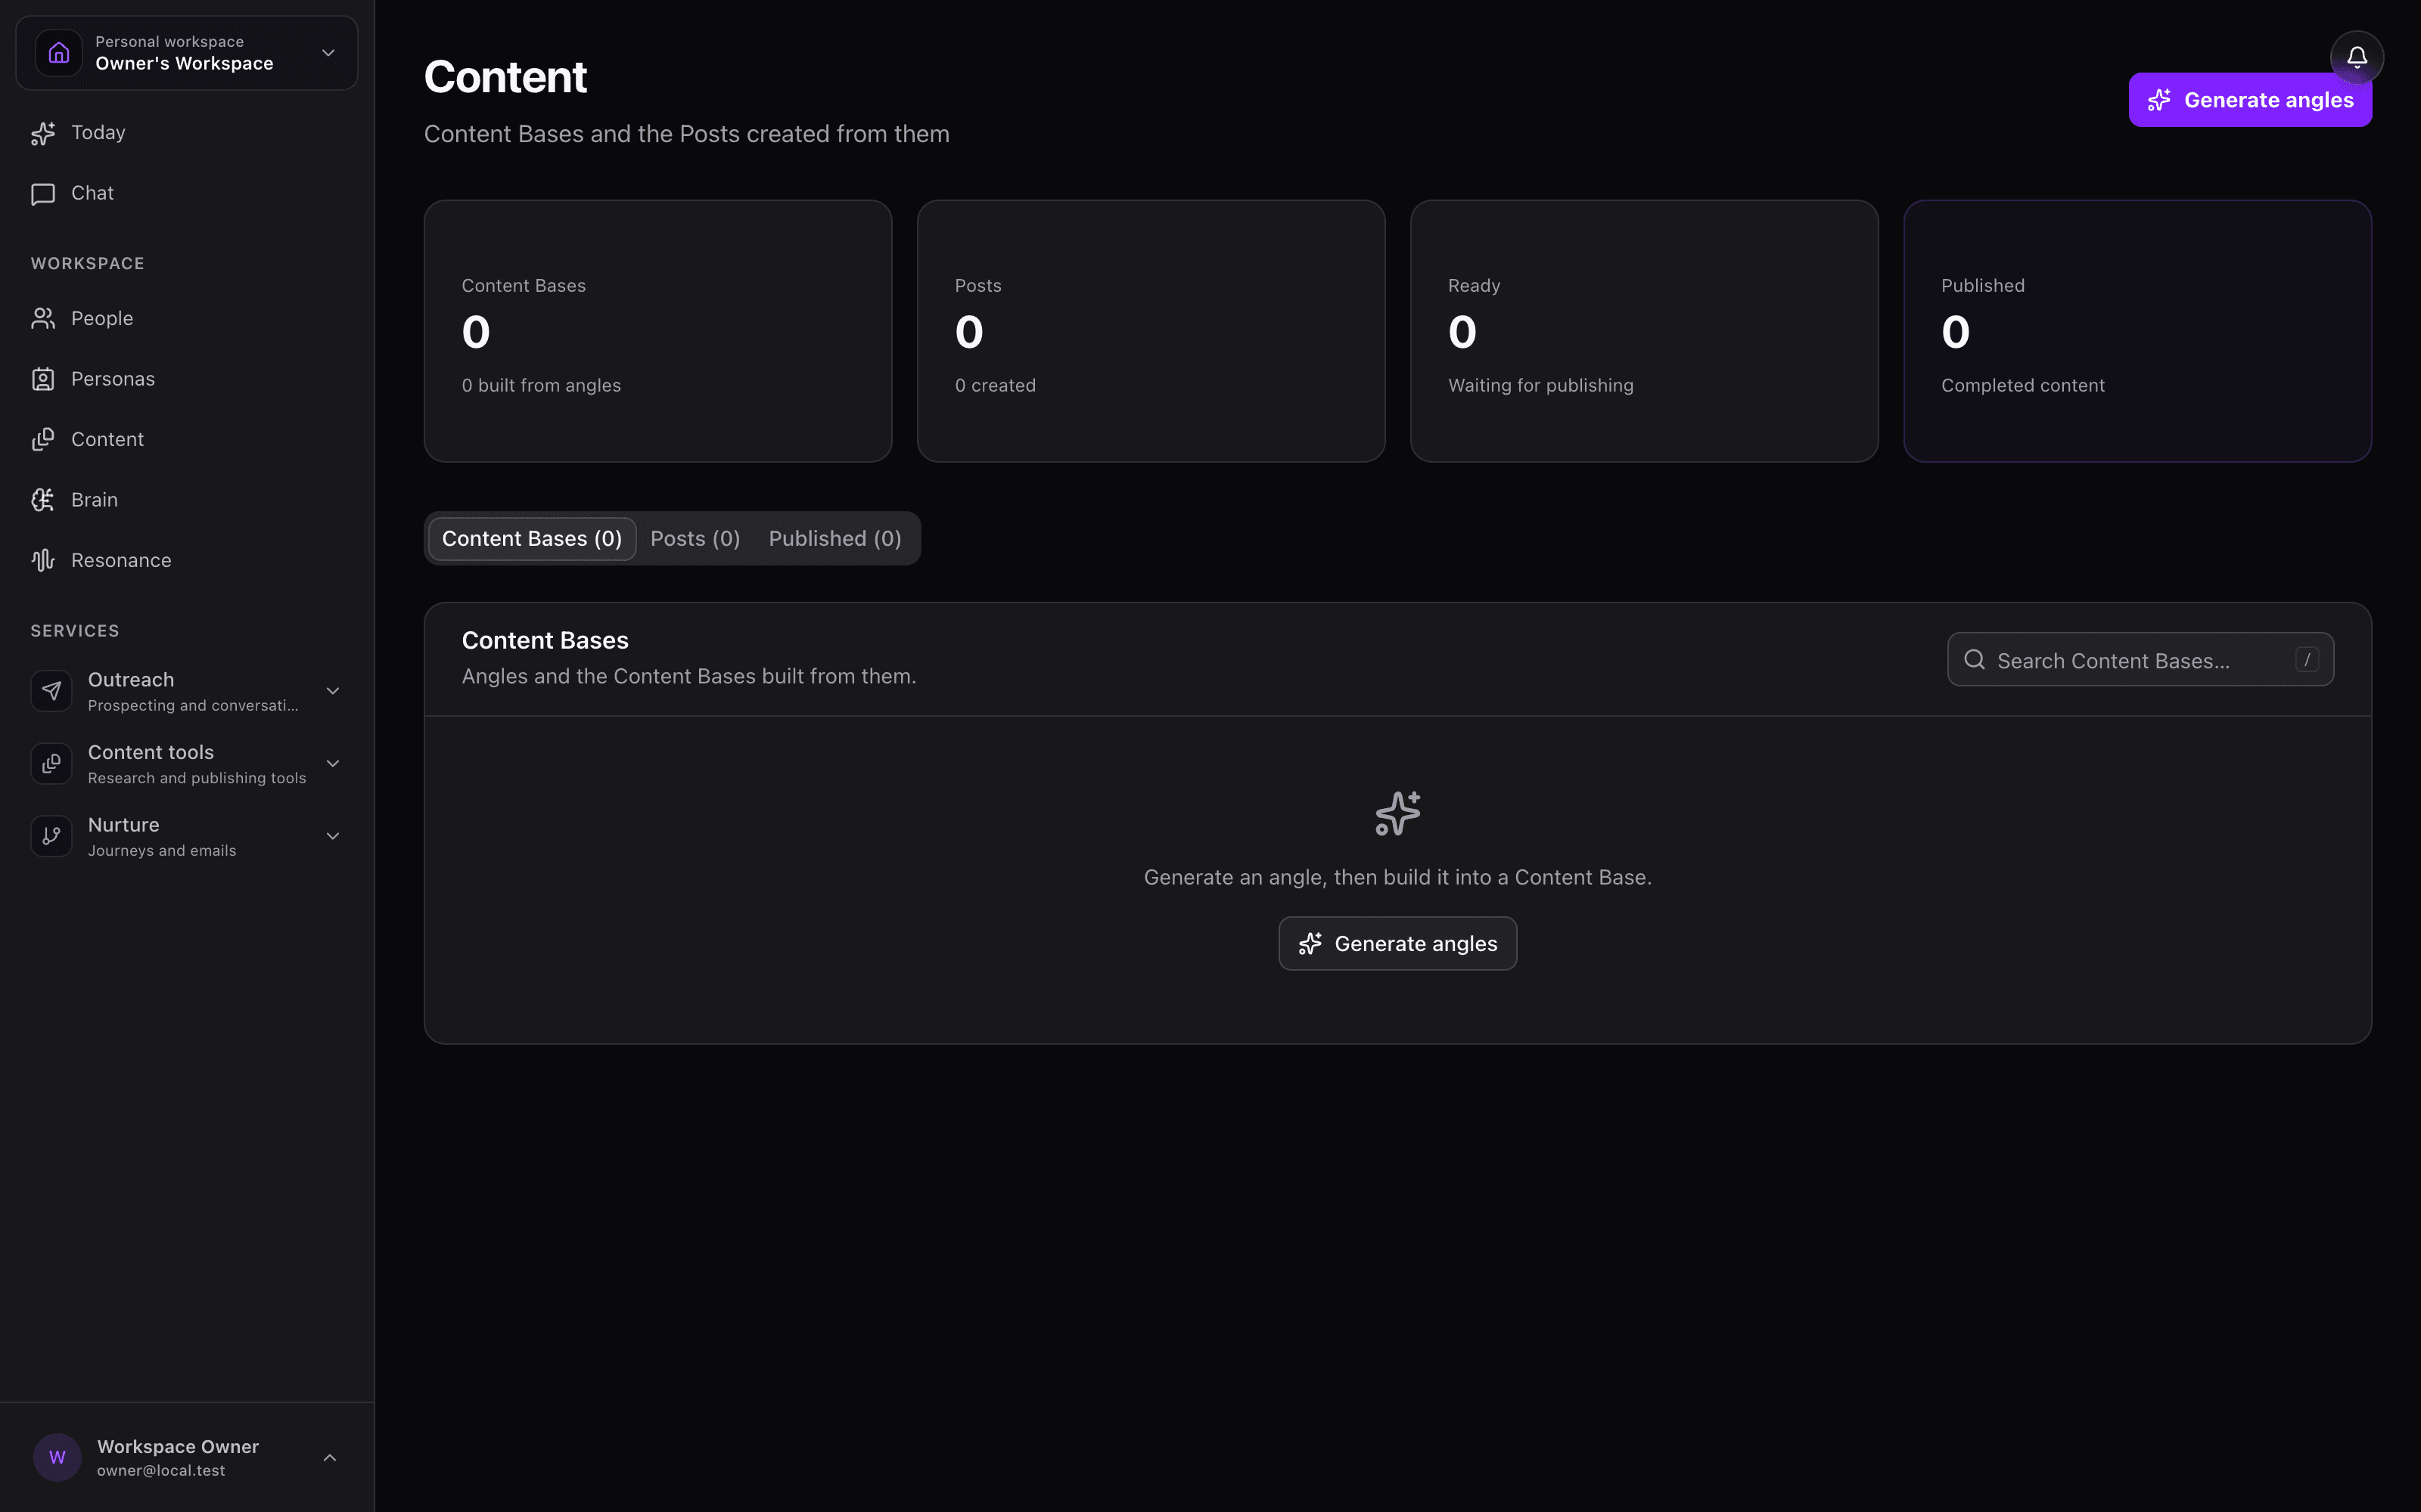Click the Brain icon in sidebar
This screenshot has width=2421, height=1512.
coord(43,500)
